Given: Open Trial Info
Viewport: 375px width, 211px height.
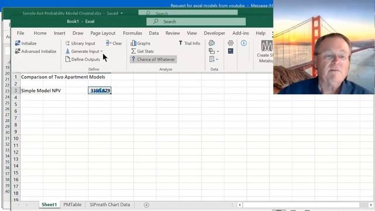Looking at the screenshot, I should pos(189,43).
